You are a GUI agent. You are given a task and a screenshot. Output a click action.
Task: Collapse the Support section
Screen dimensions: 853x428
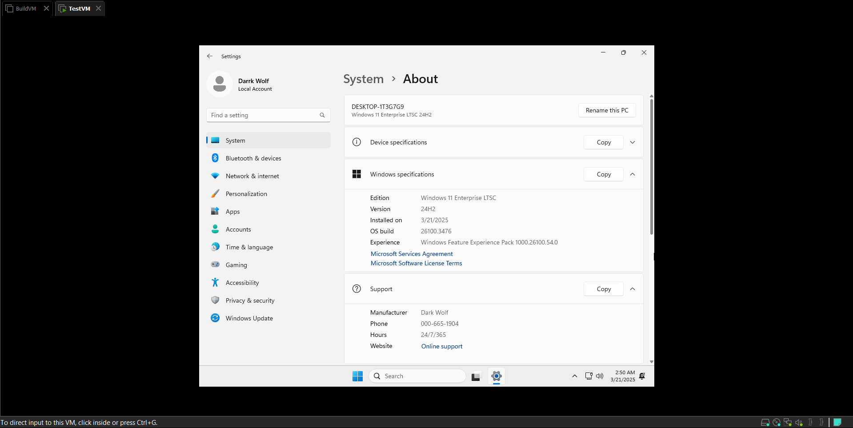633,289
